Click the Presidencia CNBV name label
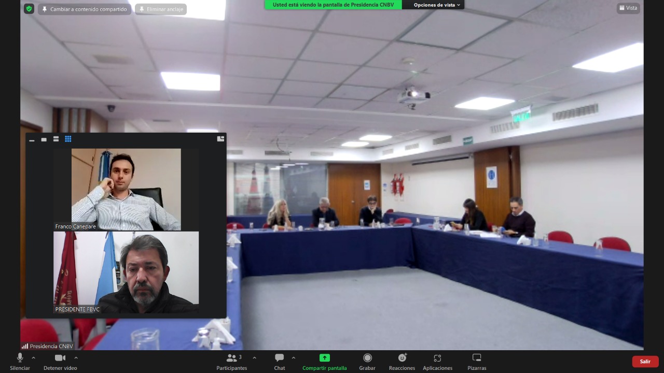The height and width of the screenshot is (373, 664). 51,346
